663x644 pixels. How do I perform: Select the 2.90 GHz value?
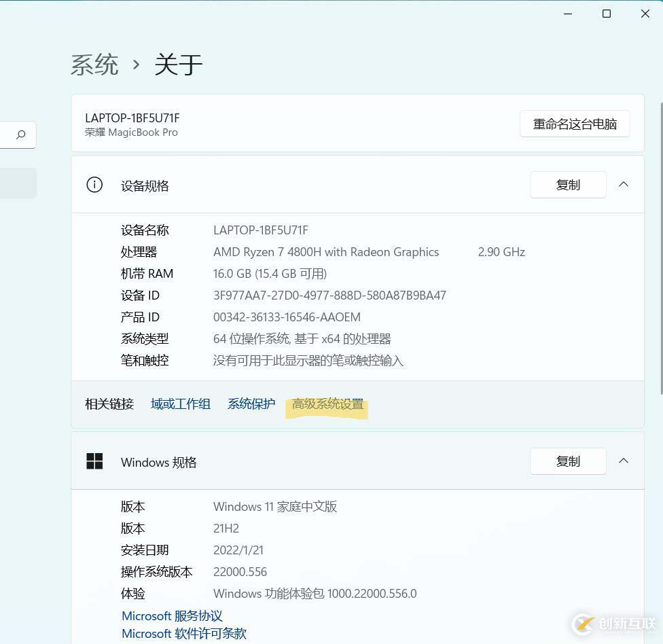(501, 252)
